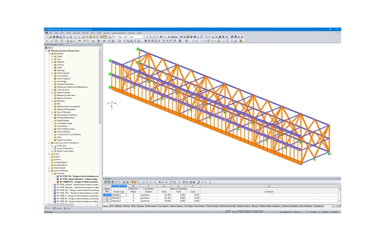Switch to the Display navigator tab
The width and height of the screenshot is (385, 241).
(57, 208)
